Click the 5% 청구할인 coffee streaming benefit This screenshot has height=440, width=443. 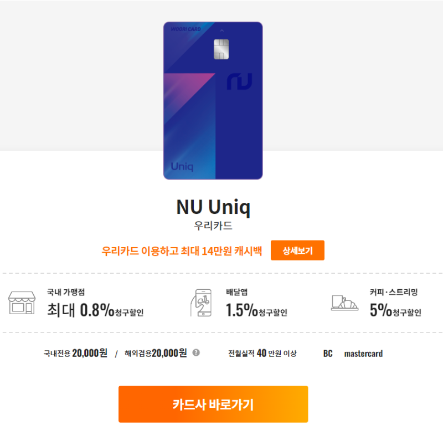[395, 310]
